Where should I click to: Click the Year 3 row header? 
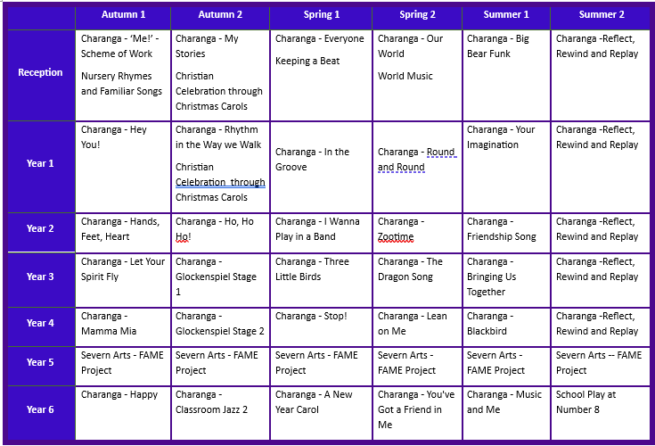tap(40, 277)
